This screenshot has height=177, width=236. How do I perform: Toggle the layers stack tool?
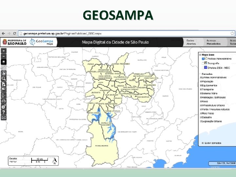[4, 62]
